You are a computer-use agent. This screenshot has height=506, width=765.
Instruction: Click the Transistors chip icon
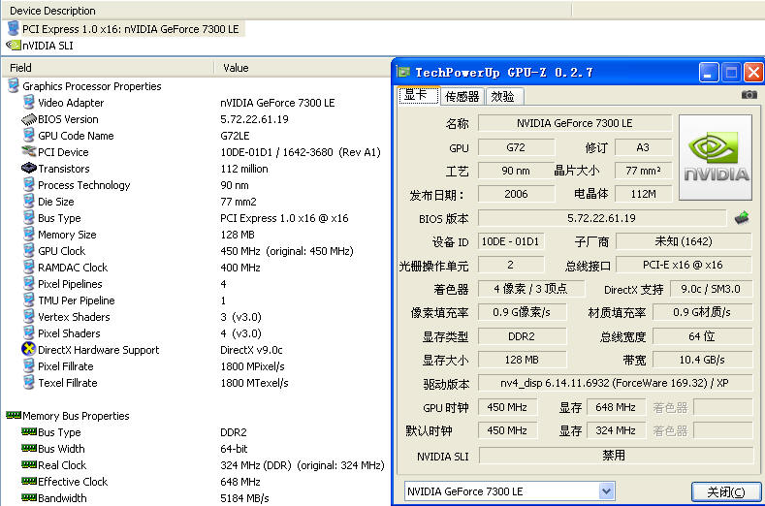(29, 168)
